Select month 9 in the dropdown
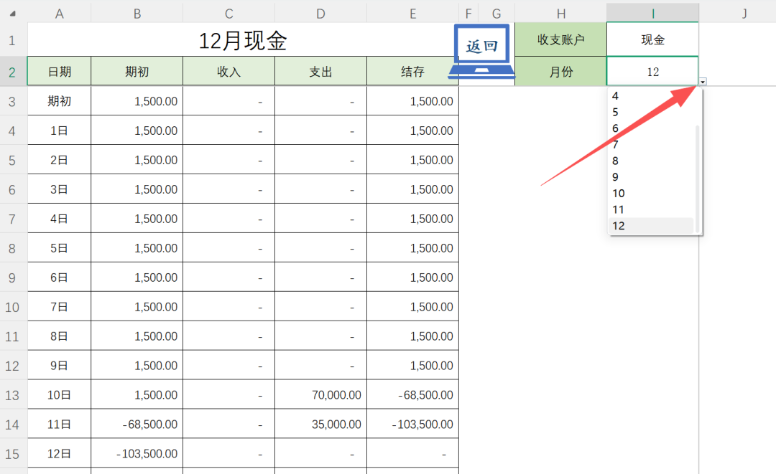 click(x=616, y=177)
